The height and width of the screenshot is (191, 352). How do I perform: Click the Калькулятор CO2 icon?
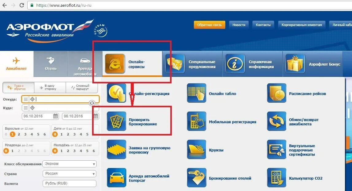coord(276,178)
